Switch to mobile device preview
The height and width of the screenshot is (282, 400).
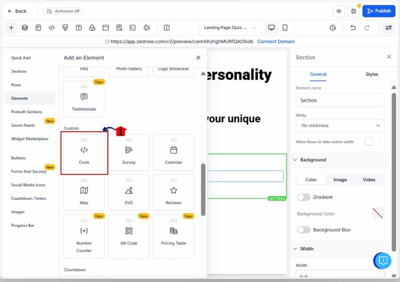tap(285, 28)
